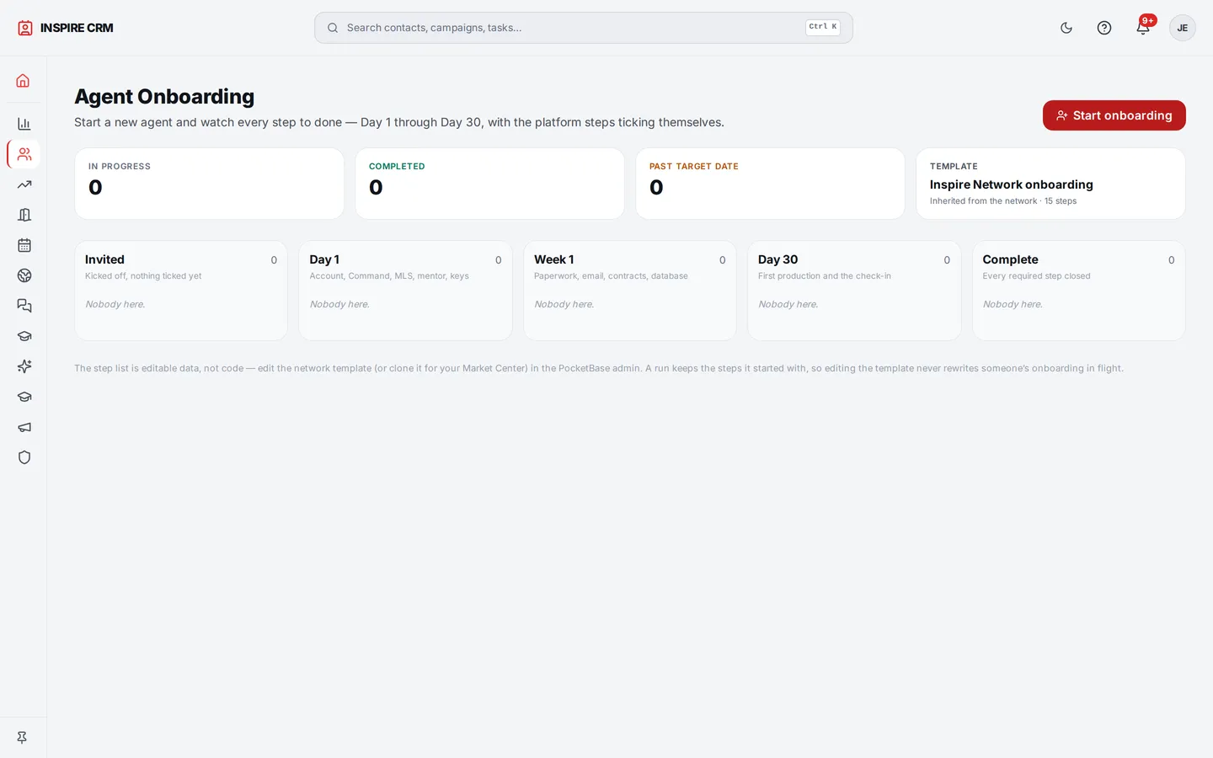Click the Complete column header

click(1010, 259)
